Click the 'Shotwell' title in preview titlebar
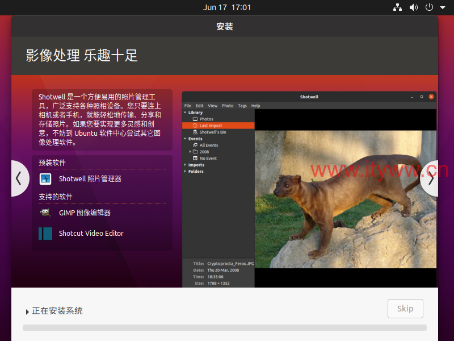This screenshot has width=454, height=341. tap(309, 97)
